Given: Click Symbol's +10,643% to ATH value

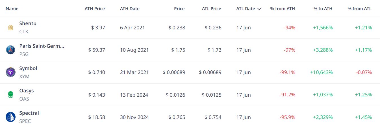Looking at the screenshot, I should (321, 72).
